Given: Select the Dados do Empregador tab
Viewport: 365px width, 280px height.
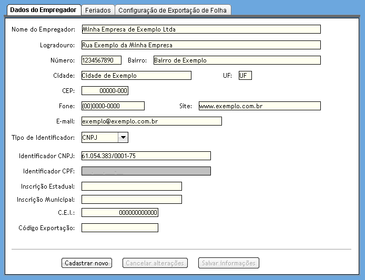Looking at the screenshot, I should [43, 11].
